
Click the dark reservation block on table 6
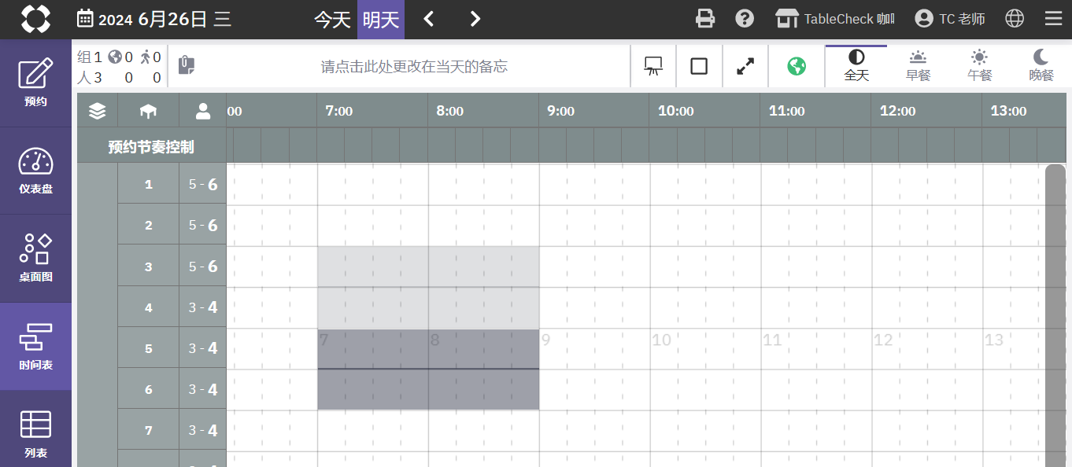[x=428, y=389]
